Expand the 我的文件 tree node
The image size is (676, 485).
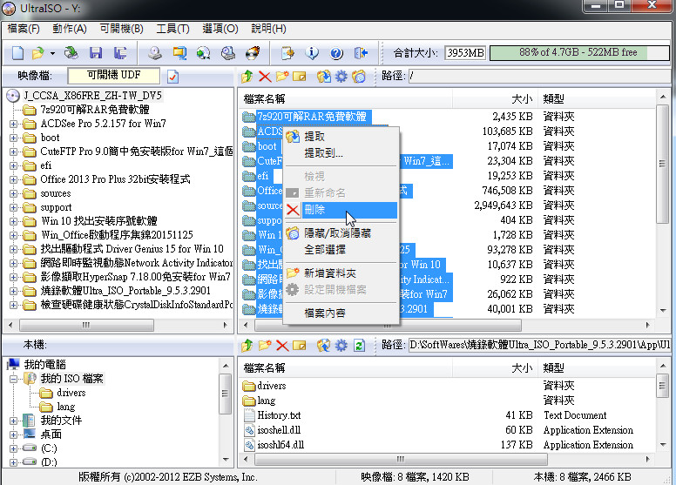pyautogui.click(x=13, y=421)
